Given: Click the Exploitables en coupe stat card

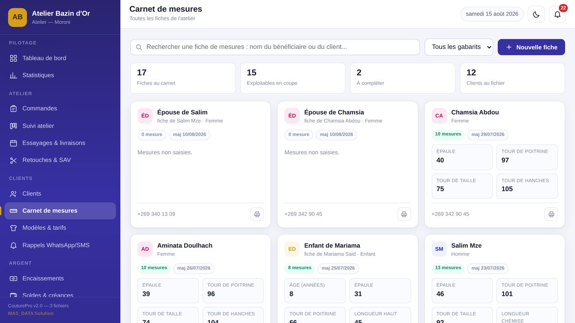Looking at the screenshot, I should click(x=293, y=78).
